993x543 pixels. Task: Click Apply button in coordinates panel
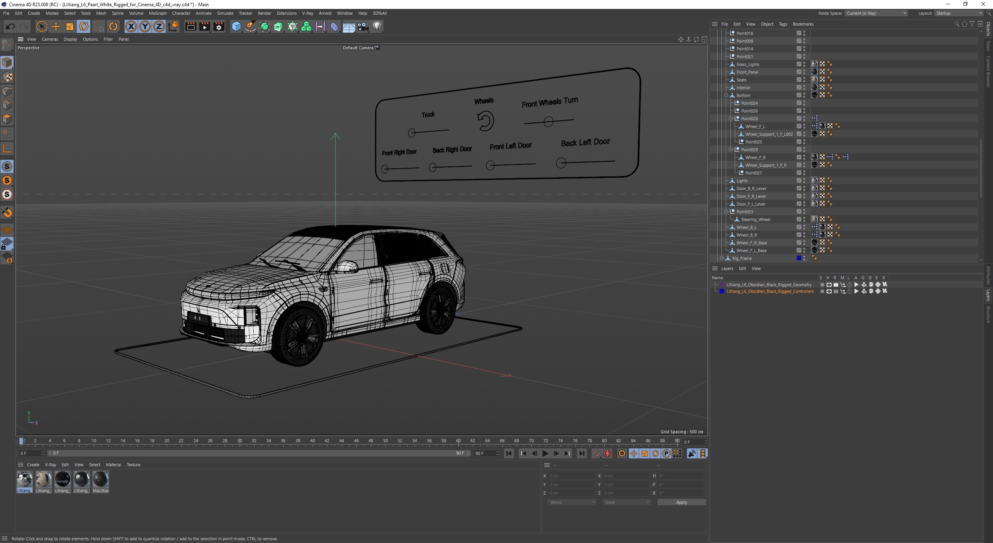click(682, 501)
